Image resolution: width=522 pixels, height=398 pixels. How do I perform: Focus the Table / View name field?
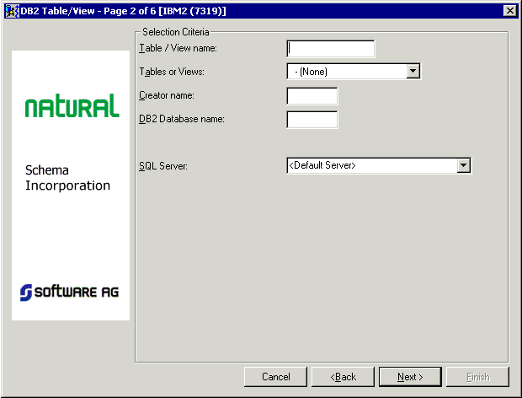click(330, 48)
